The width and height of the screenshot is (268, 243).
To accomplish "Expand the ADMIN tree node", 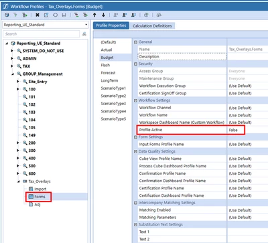I will pyautogui.click(x=12, y=58).
